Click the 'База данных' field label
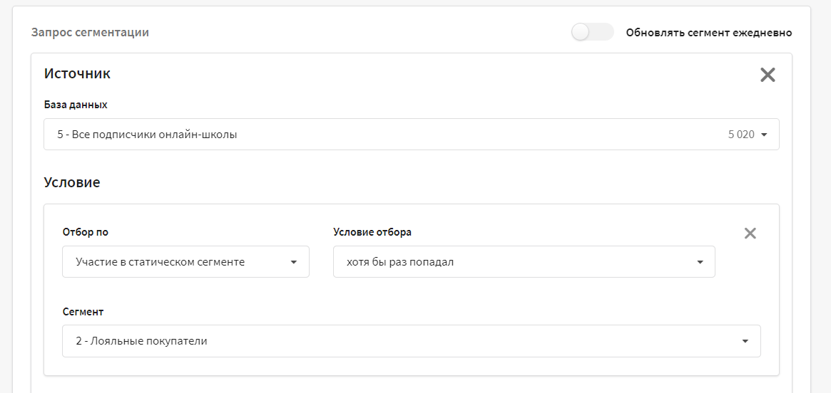Viewport: 831px width, 393px height. pyautogui.click(x=76, y=105)
